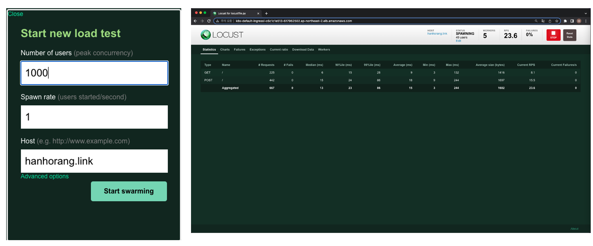Image resolution: width=593 pixels, height=246 pixels.
Task: Sort by the Type column header
Action: point(208,65)
